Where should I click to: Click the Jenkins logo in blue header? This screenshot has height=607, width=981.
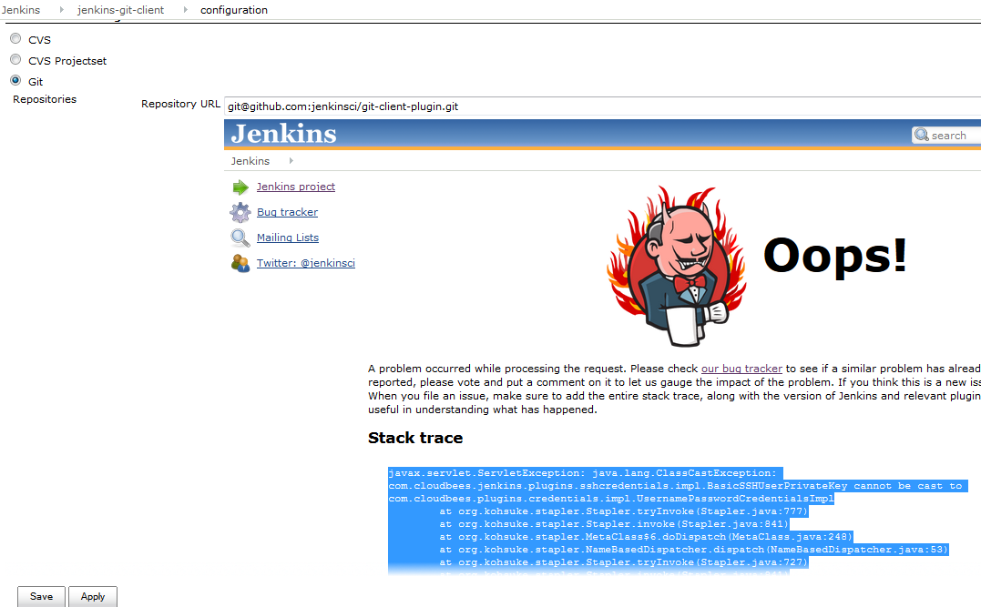283,134
